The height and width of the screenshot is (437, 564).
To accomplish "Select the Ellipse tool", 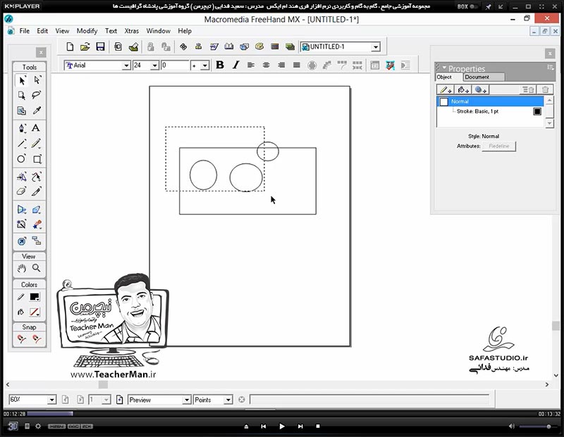I will 22,159.
